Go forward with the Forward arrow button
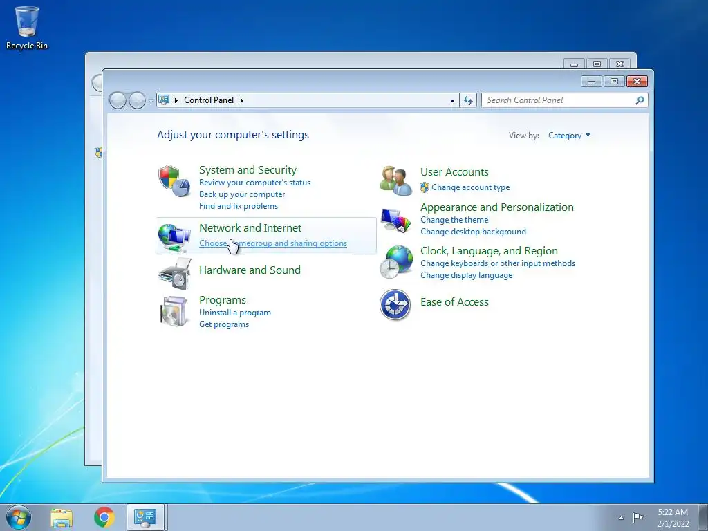Image resolution: width=708 pixels, height=531 pixels. coord(137,100)
